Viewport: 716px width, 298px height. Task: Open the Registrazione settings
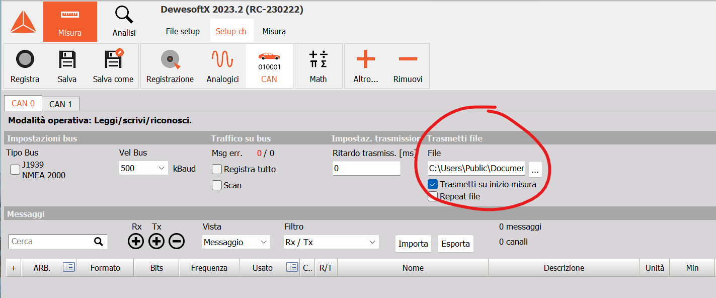pos(170,66)
